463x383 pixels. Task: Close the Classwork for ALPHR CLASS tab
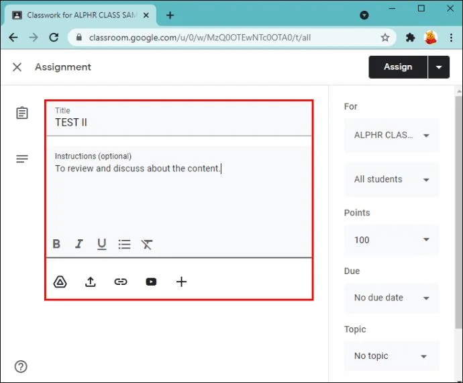[146, 15]
